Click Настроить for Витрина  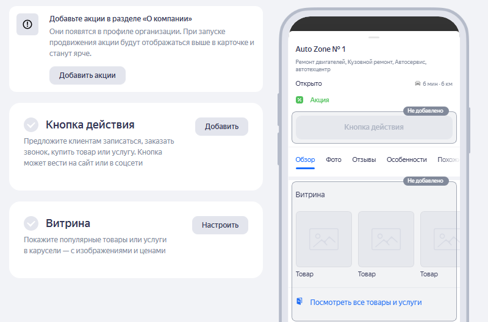(220, 225)
